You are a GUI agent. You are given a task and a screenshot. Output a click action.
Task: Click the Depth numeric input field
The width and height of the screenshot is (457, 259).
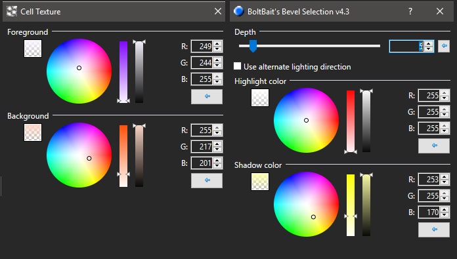tap(406, 47)
